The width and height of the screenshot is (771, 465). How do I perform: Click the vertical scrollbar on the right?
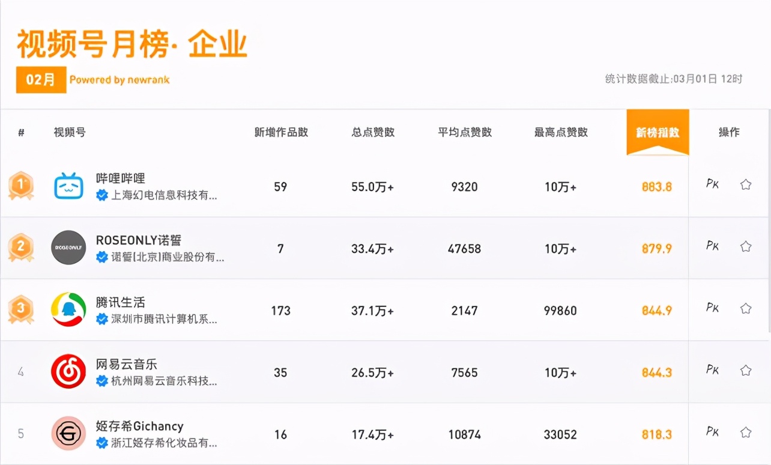point(769,221)
